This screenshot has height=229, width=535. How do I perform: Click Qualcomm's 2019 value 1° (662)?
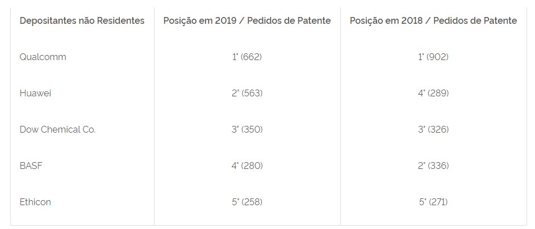247,57
